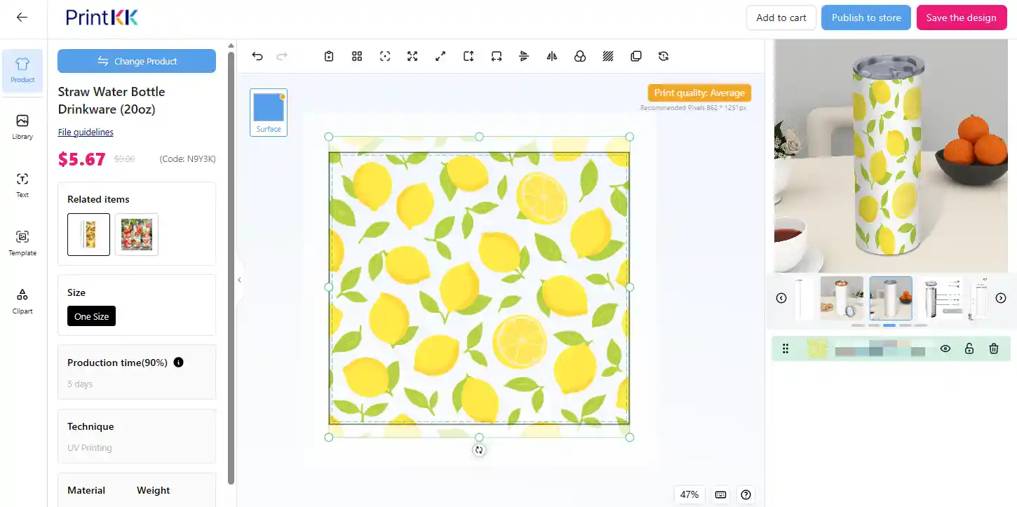The width and height of the screenshot is (1017, 507).
Task: Click the diagonal stripes pattern icon
Action: click(x=608, y=57)
